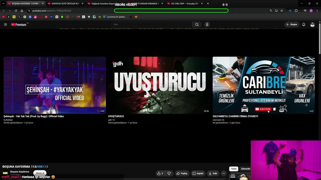Reload the page in the browser
Viewport: 321px width, 180px height.
click(16, 11)
